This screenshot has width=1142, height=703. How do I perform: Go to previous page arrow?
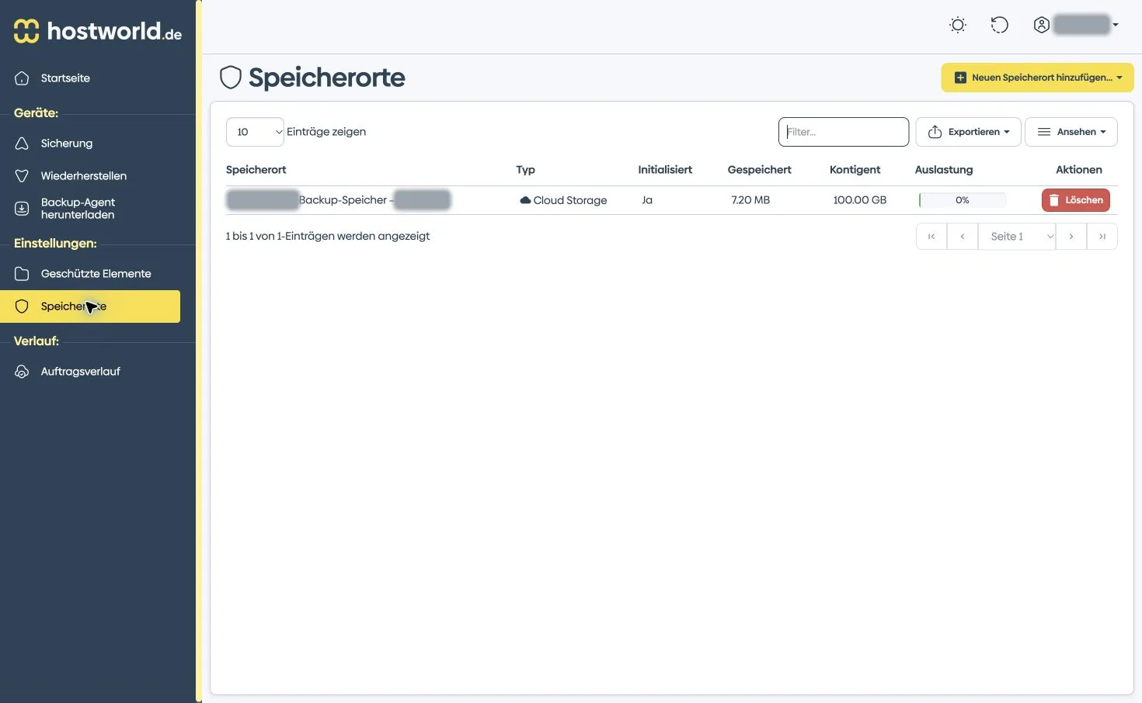[x=963, y=237]
